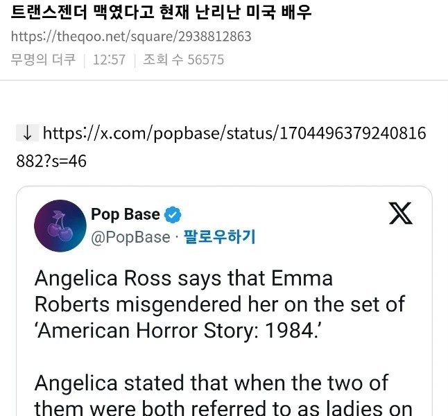
Task: Click the post title 트랜스젠더 맥였다고 현재 난리난 미국 배우
Action: coord(161,12)
